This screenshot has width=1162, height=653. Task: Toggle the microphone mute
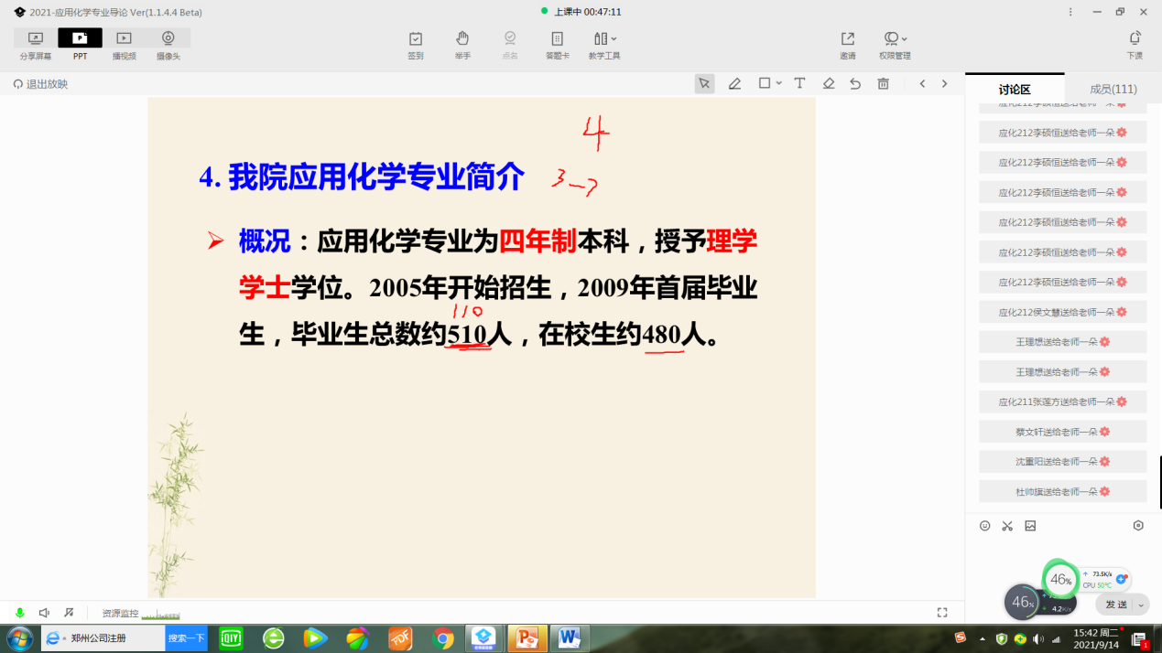(20, 613)
